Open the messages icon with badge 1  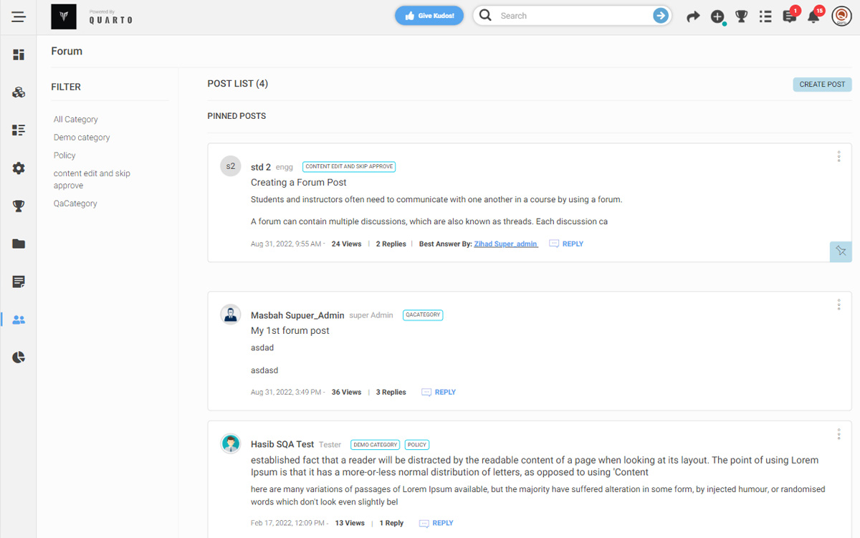(x=790, y=16)
